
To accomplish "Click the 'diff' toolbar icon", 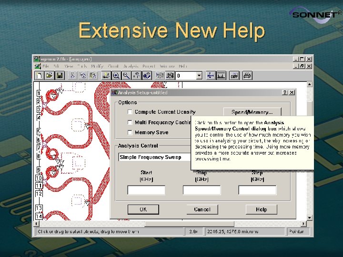I will [x=234, y=76].
